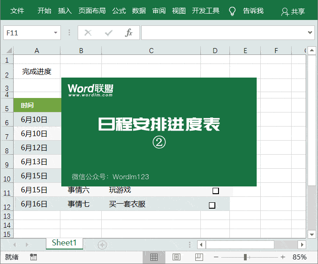Open the 文件 menu
This screenshot has height=264, width=318.
click(x=17, y=11)
